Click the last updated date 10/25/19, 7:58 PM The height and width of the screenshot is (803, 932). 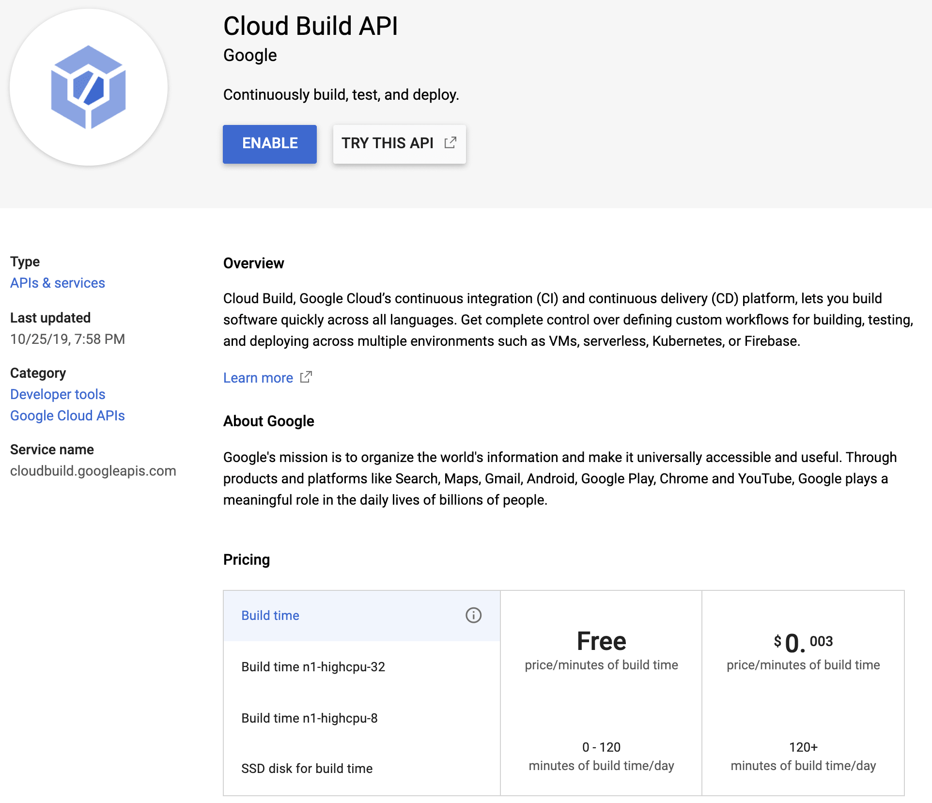pyautogui.click(x=67, y=339)
